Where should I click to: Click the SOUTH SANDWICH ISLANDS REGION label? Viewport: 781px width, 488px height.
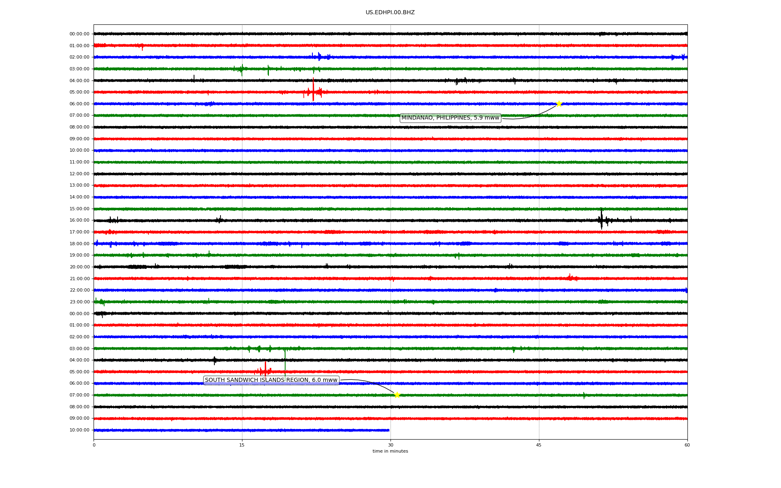click(x=271, y=380)
